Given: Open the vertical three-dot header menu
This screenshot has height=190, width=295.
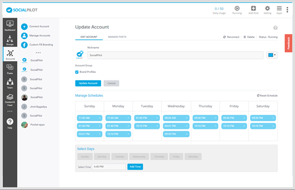Looking at the screenshot, I should [x=287, y=9].
